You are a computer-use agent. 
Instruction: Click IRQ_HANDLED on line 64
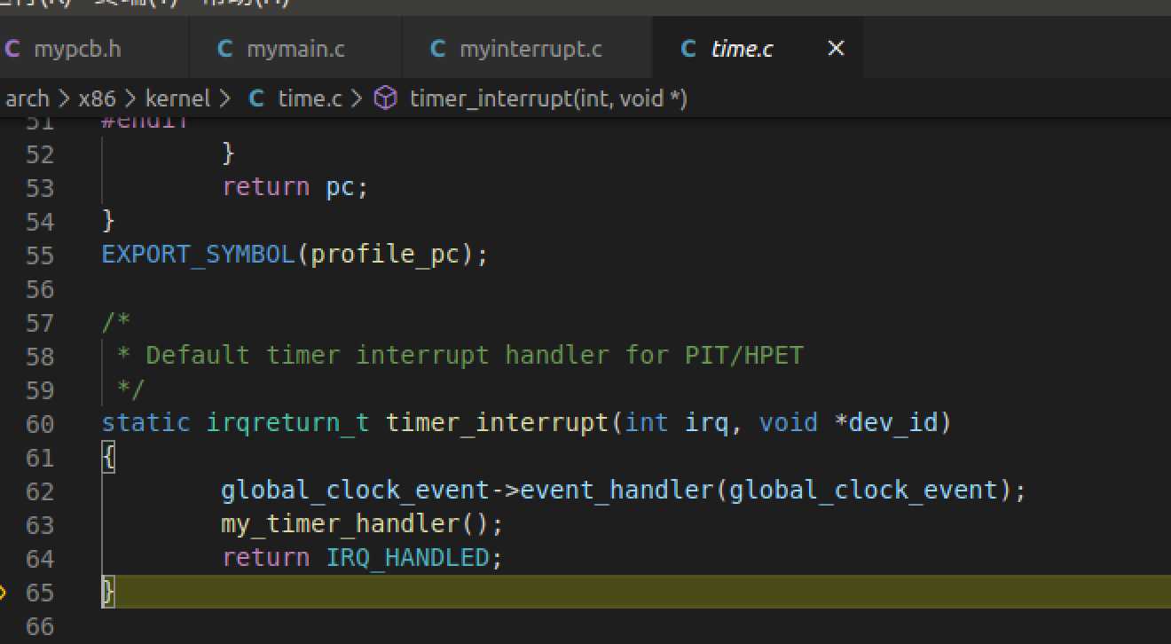(407, 558)
